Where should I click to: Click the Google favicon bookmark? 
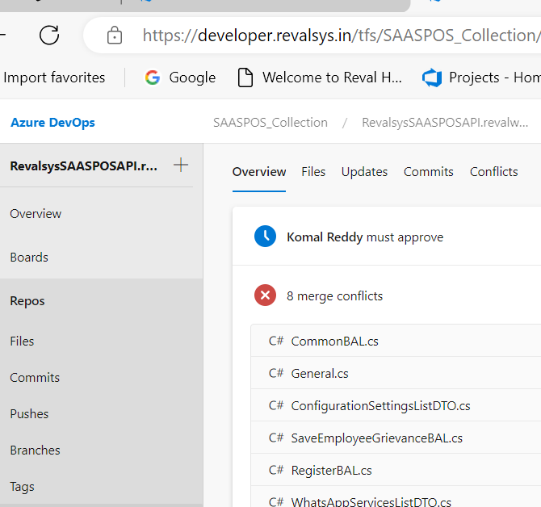tap(152, 78)
